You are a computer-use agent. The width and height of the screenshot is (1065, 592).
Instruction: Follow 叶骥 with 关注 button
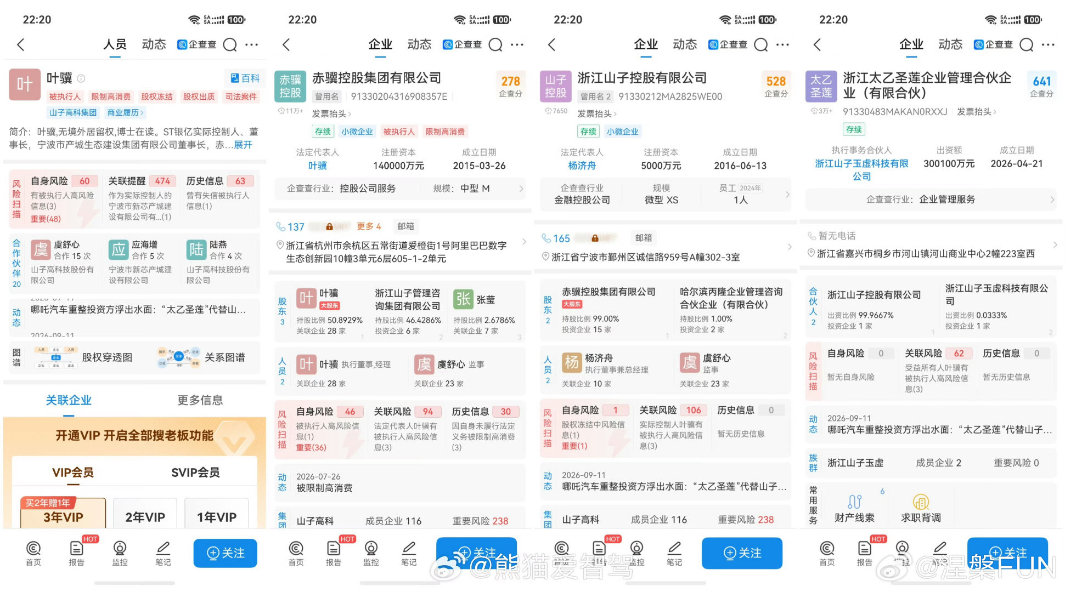click(x=226, y=553)
